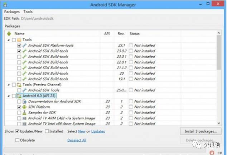
Task: Toggle the Updates/New show filter
Action: click(17, 131)
